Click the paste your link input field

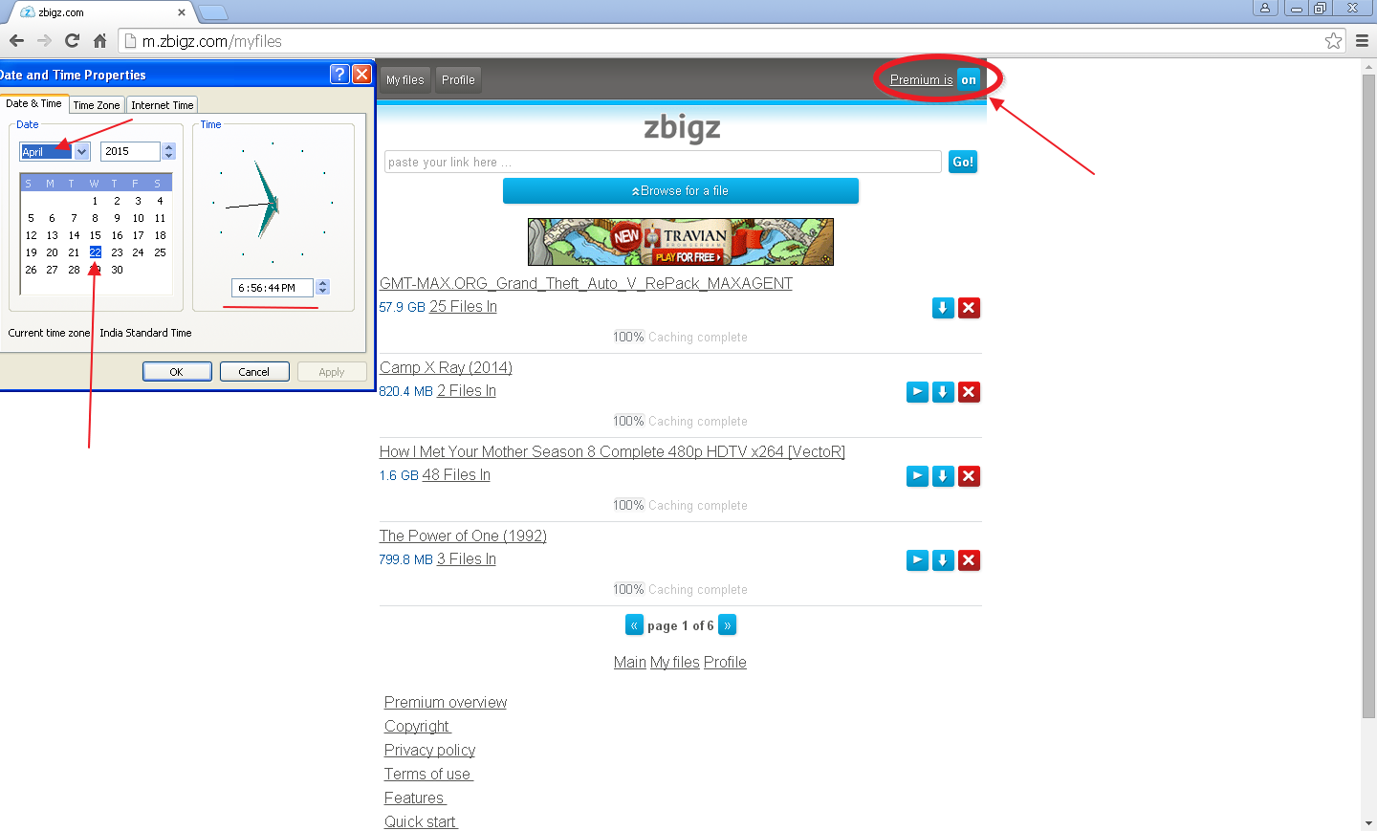pyautogui.click(x=663, y=162)
